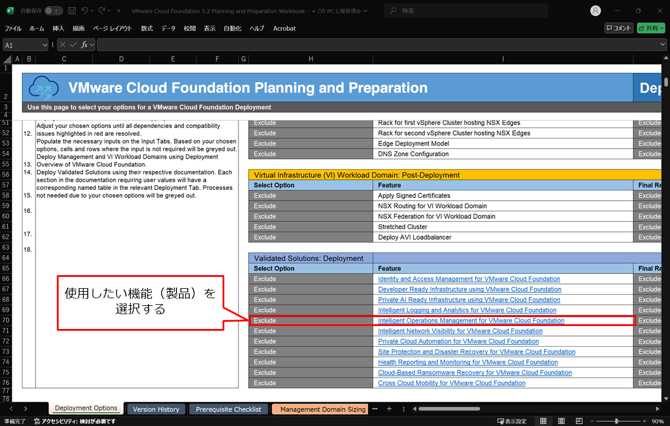Click the Undo arrow icon
This screenshot has height=426, width=670.
pyautogui.click(x=85, y=11)
